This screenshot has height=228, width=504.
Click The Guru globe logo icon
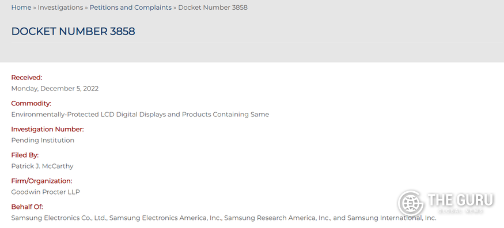point(411,203)
